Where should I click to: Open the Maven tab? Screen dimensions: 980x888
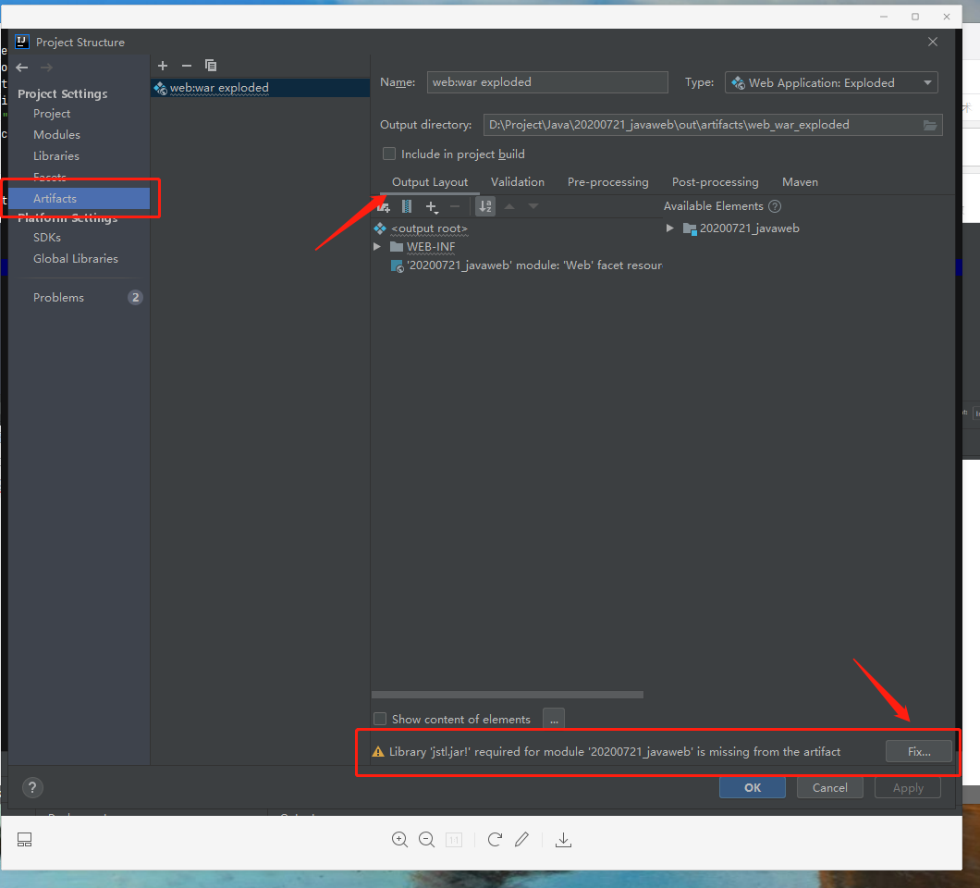pos(800,182)
